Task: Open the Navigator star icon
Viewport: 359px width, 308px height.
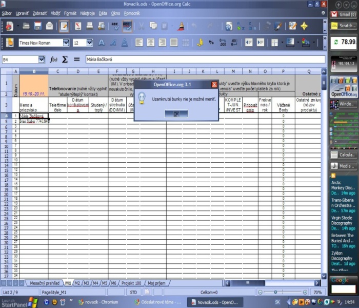Action: click(x=304, y=26)
